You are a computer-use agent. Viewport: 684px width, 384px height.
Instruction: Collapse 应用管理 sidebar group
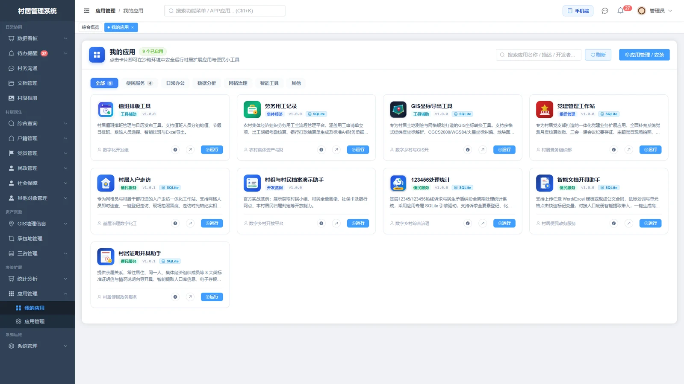[37, 294]
